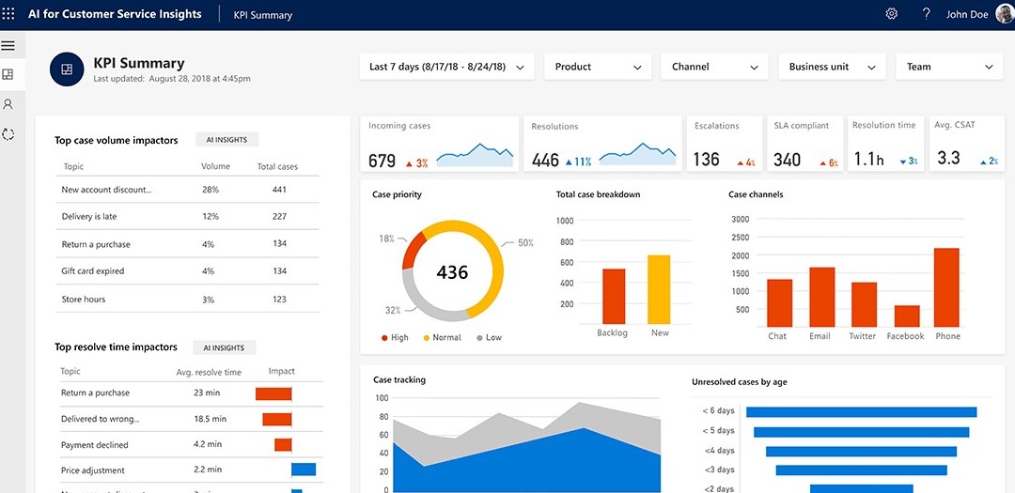Viewport: 1015px width, 493px height.
Task: Click the circular refresh icon in sidebar
Action: (x=8, y=134)
